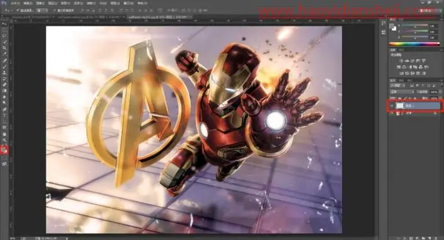Pick a color from the spectrum ramp
444x240 pixels.
414,44
